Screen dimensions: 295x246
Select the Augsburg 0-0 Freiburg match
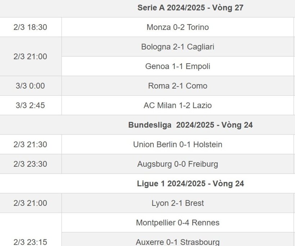(178, 164)
